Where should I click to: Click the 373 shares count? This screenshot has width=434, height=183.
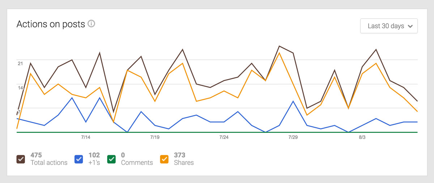click(x=179, y=155)
